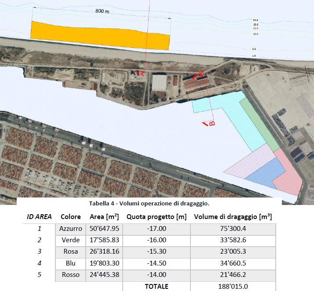Image resolution: width=314 pixels, height=291 pixels.
Task: Select the -14.50 quota cell
Action: (x=157, y=263)
